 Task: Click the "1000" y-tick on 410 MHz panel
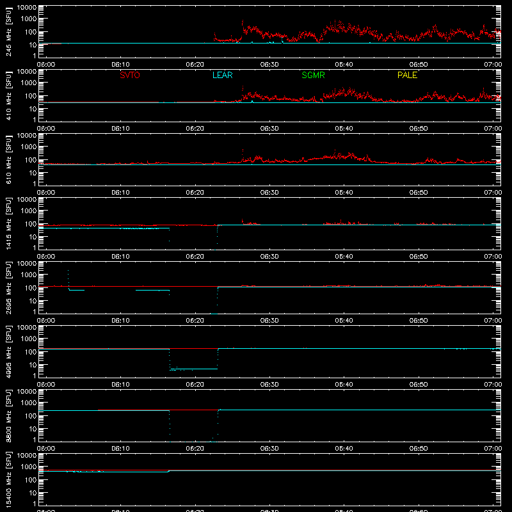click(29, 83)
